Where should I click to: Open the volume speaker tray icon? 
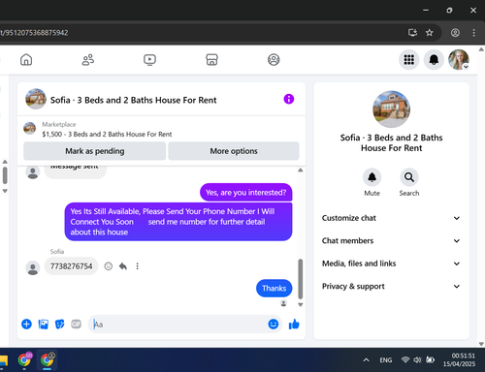(x=417, y=359)
